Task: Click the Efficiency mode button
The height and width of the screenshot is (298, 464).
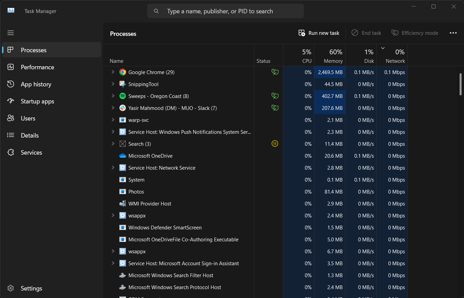Action: pos(415,33)
